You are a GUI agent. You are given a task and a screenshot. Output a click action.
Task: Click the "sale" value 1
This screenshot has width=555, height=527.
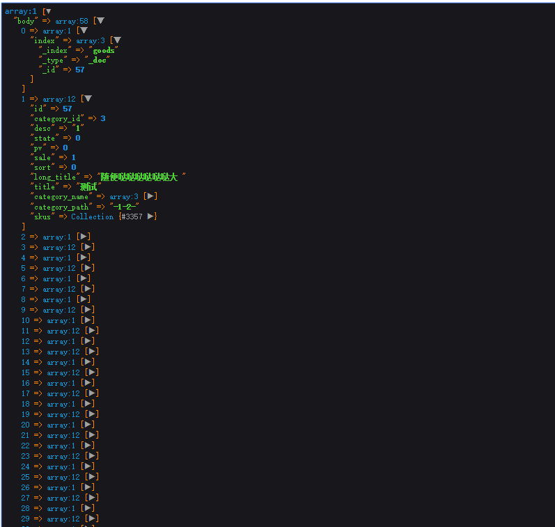point(74,157)
